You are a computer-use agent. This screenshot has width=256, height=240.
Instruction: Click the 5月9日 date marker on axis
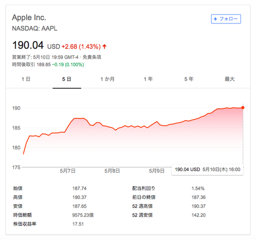coord(157,171)
